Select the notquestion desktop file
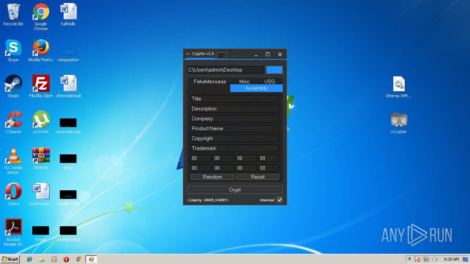470x264 pixels. (68, 54)
